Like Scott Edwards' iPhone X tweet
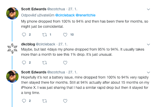This screenshot has width=159, height=107. [65, 101]
